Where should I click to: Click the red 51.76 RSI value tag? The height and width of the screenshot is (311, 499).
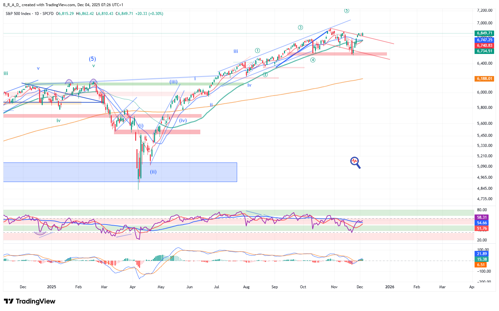click(482, 228)
